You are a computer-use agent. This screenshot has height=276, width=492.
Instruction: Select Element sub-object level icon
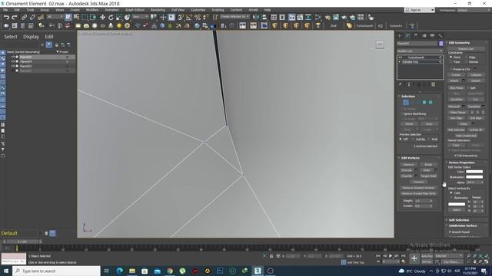(430, 102)
